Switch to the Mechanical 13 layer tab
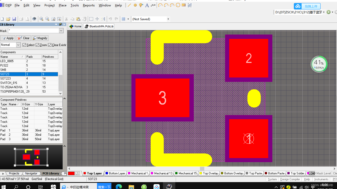337x189 pixels. [x=161, y=173]
